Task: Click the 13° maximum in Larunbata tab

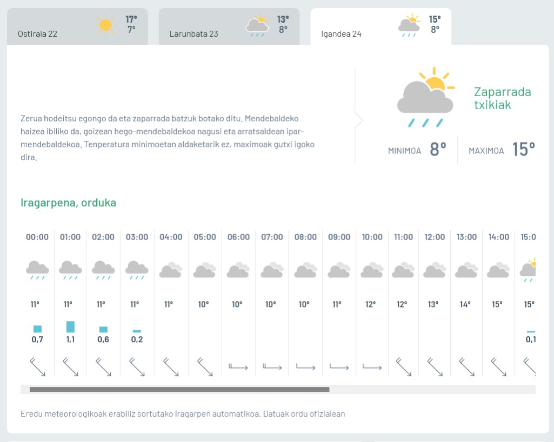Action: tap(283, 19)
